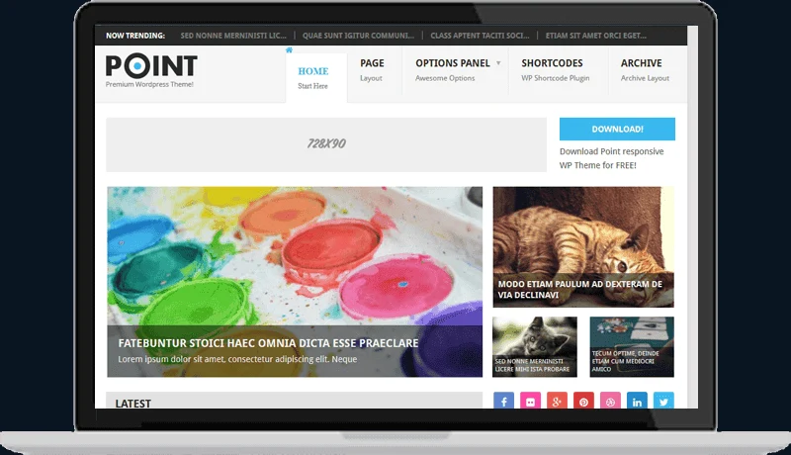791x455 pixels.
Task: Select the HOME menu tab
Action: click(316, 78)
